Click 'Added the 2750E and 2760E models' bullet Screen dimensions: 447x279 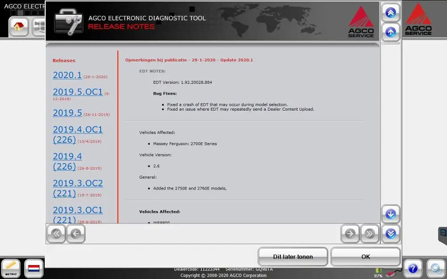point(190,188)
